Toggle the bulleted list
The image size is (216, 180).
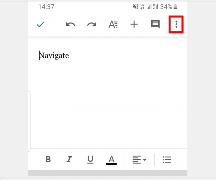167,160
